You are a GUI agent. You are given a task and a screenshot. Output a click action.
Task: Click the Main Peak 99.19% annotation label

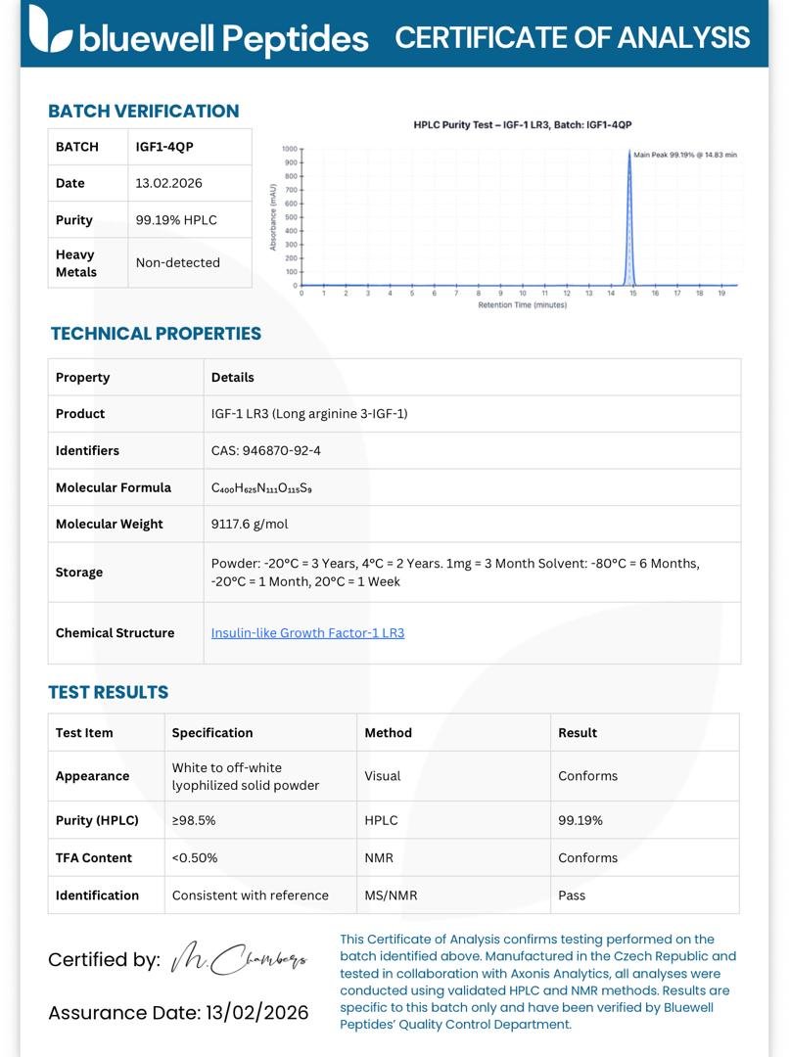[685, 155]
